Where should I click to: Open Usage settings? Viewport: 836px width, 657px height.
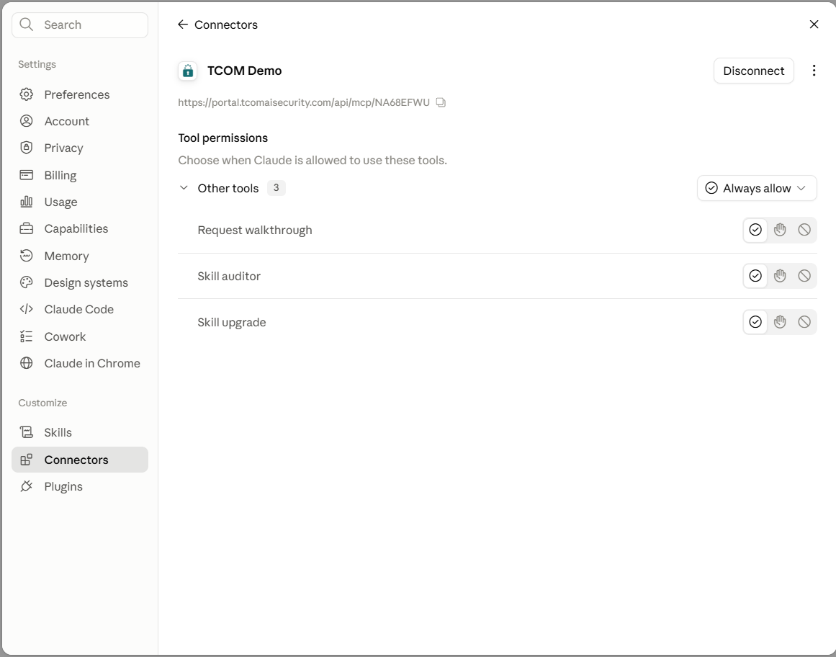[80, 202]
